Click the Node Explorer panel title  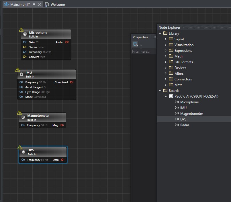pos(169,27)
